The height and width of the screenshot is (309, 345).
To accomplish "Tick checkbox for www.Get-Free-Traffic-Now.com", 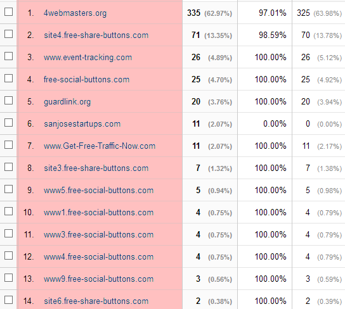I will (8, 145).
